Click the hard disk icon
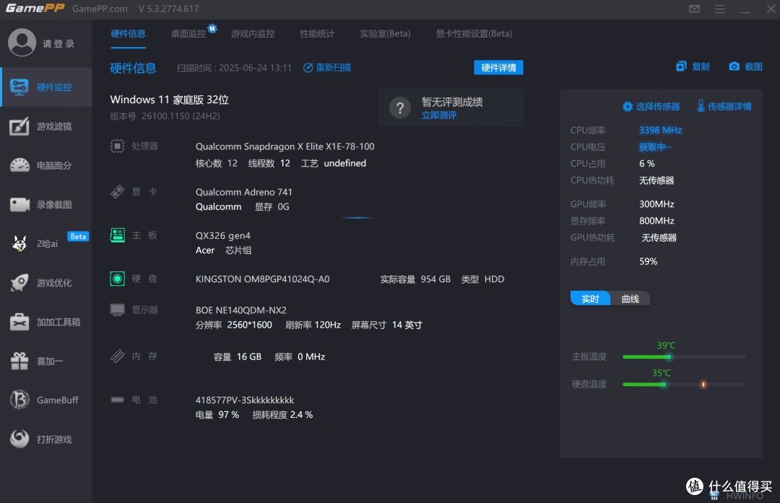 coord(118,279)
